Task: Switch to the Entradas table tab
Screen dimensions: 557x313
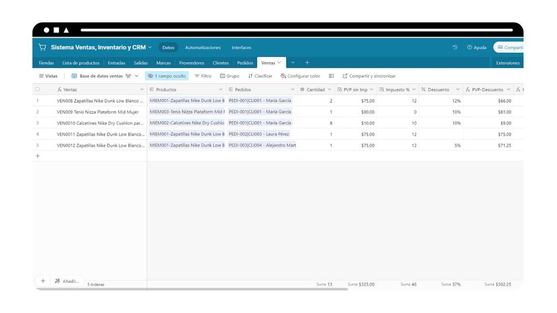Action: click(x=116, y=63)
